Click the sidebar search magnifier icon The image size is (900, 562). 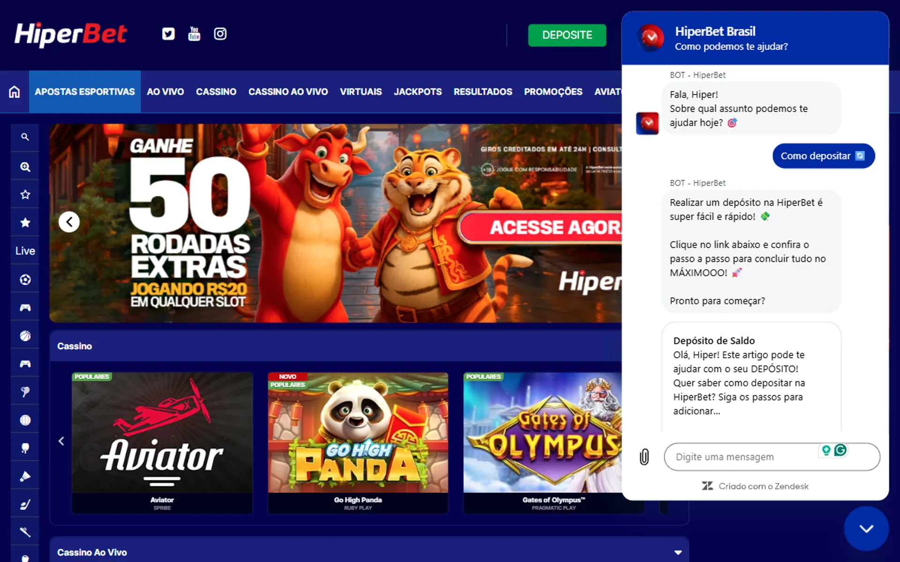point(25,137)
